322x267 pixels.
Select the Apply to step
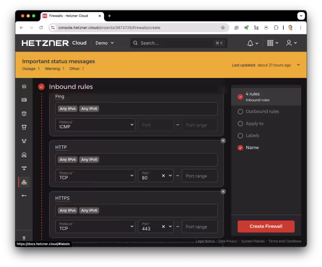(254, 124)
